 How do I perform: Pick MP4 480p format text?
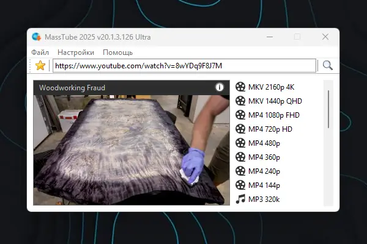point(264,143)
